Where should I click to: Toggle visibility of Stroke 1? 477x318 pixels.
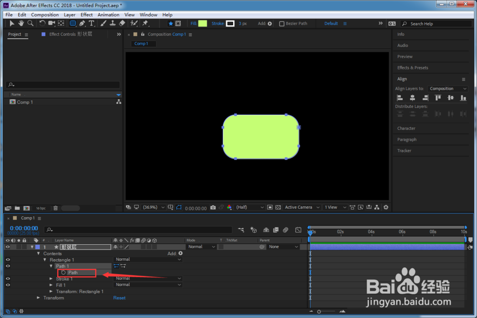[8, 279]
